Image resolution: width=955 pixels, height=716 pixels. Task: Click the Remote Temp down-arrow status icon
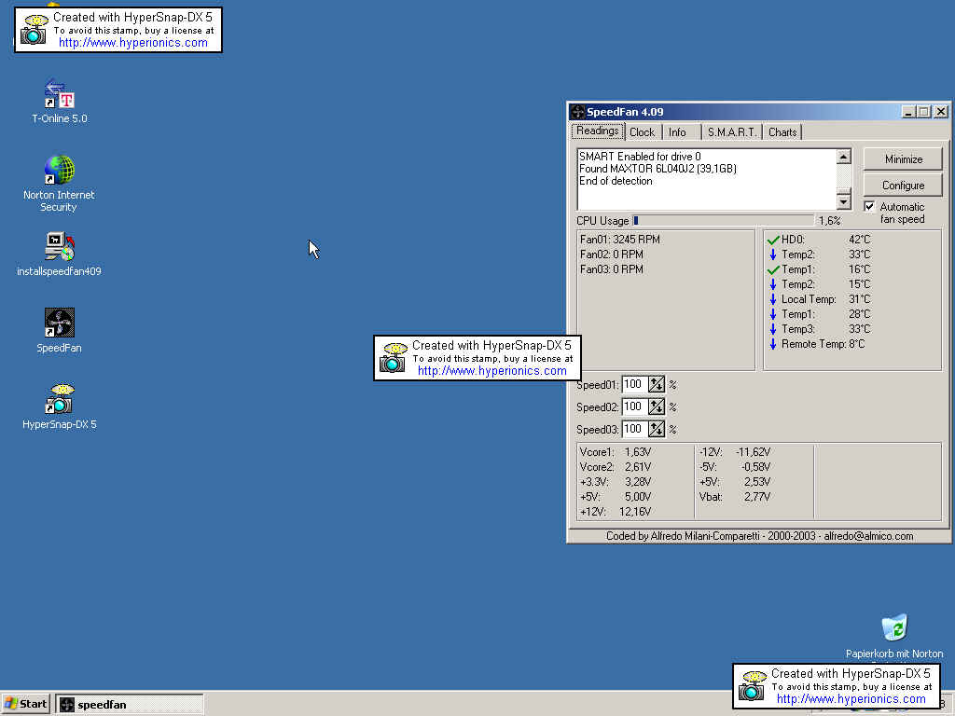(x=773, y=344)
